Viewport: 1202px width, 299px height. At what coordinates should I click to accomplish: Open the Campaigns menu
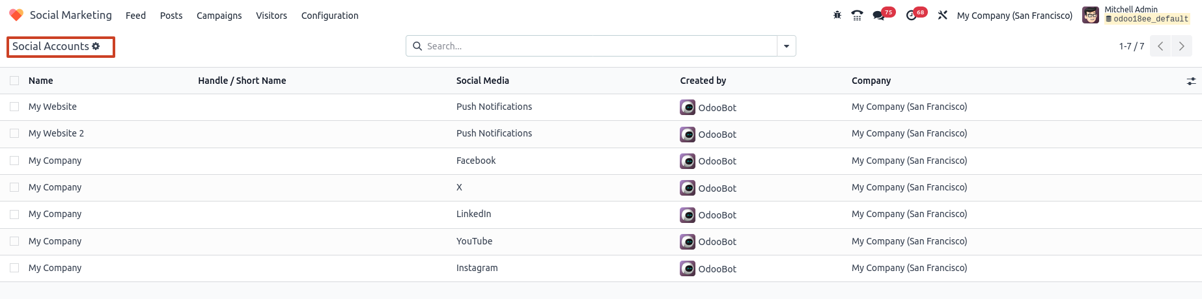click(x=219, y=16)
